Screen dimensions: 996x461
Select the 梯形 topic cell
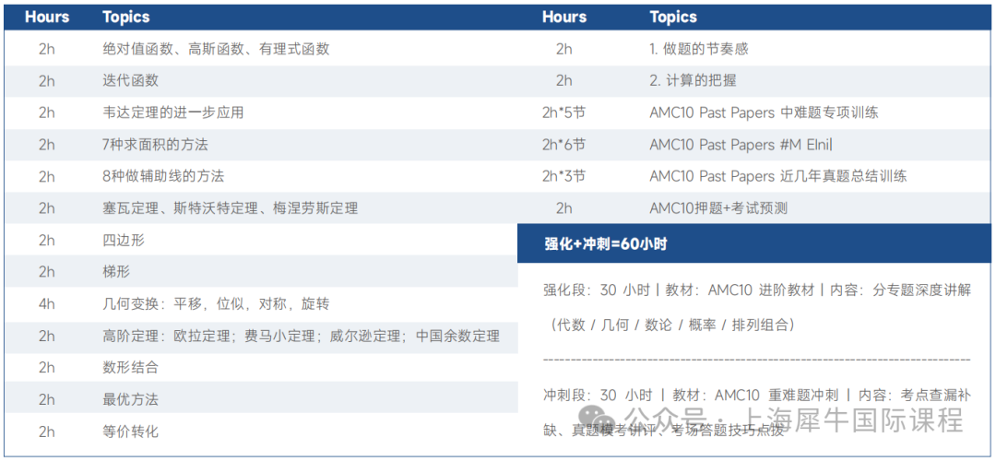pos(116,272)
